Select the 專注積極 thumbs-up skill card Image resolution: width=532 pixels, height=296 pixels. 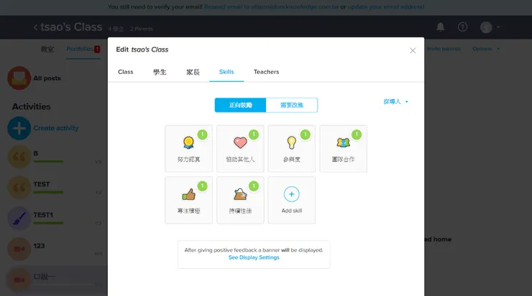pyautogui.click(x=188, y=200)
